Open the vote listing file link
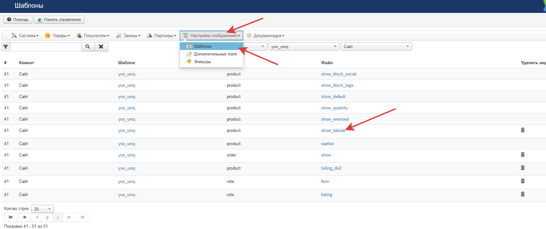The image size is (546, 229). [x=327, y=195]
